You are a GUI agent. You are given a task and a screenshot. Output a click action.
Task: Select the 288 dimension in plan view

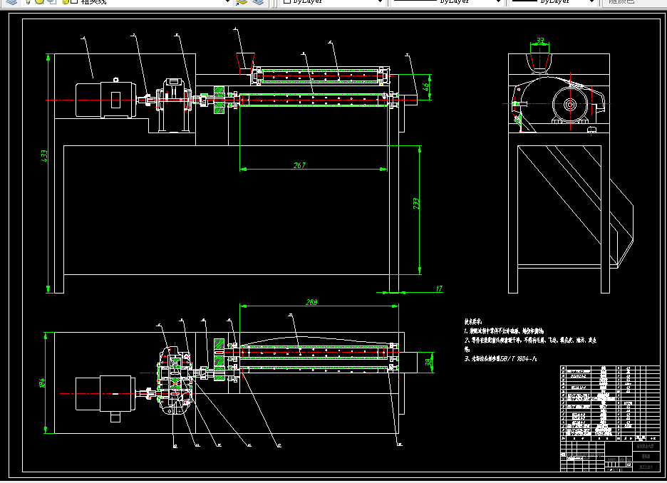coord(311,302)
